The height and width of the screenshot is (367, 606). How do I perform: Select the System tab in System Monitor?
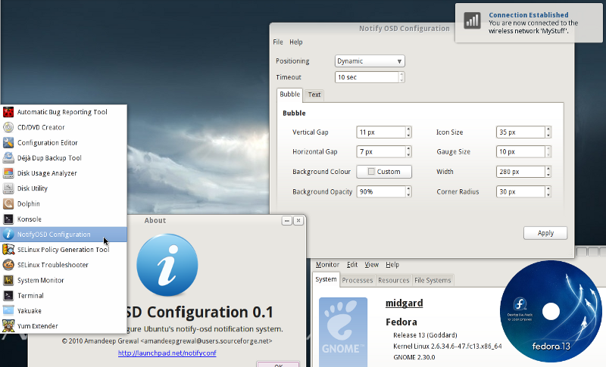coord(326,279)
